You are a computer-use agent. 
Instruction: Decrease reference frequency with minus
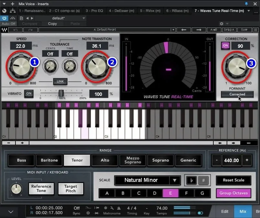coord(217,160)
